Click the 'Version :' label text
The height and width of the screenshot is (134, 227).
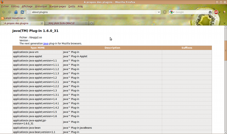(x=25, y=40)
